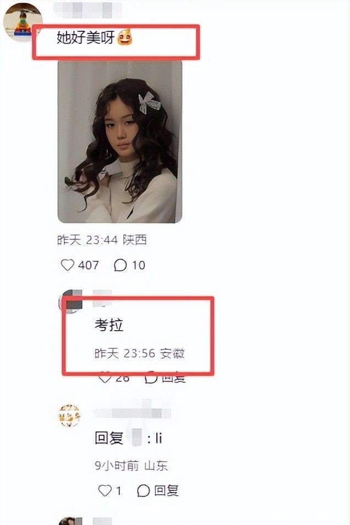Click the smiling emoji after 她好美呀
The height and width of the screenshot is (525, 350).
[x=125, y=37]
